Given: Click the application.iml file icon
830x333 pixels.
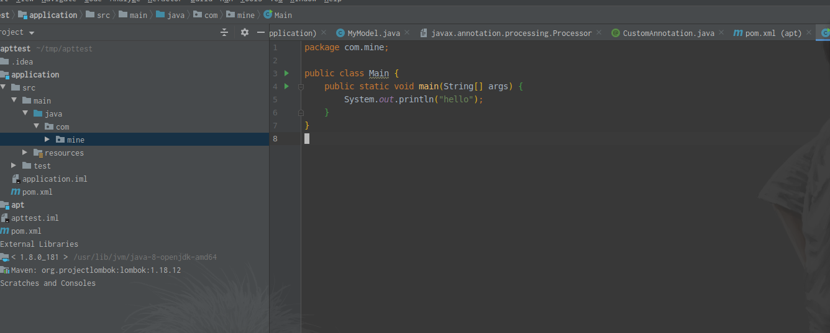Looking at the screenshot, I should [16, 179].
